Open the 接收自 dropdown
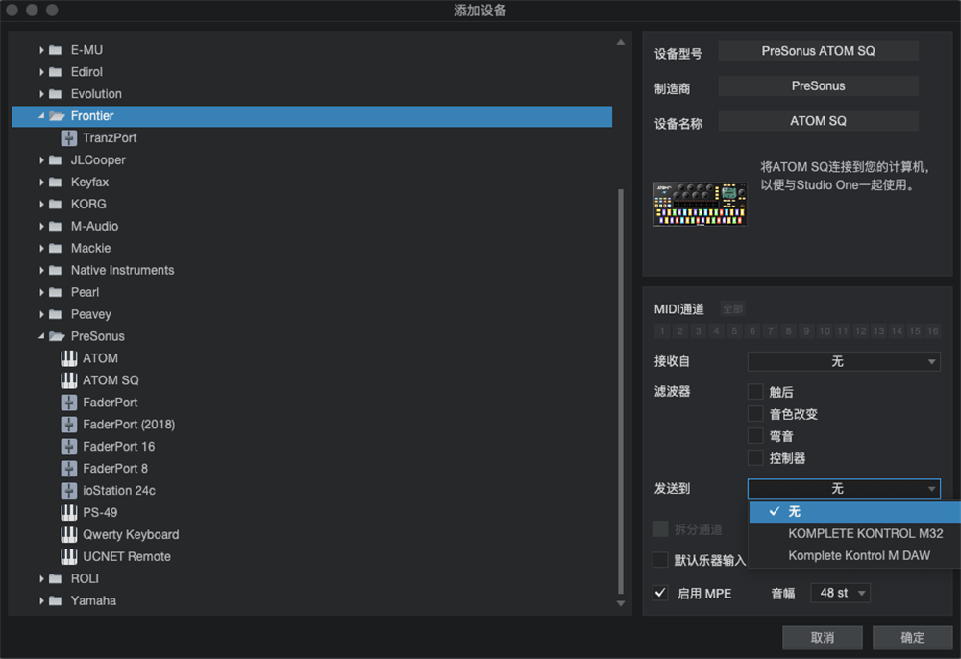Viewport: 961px width, 659px height. [x=844, y=361]
